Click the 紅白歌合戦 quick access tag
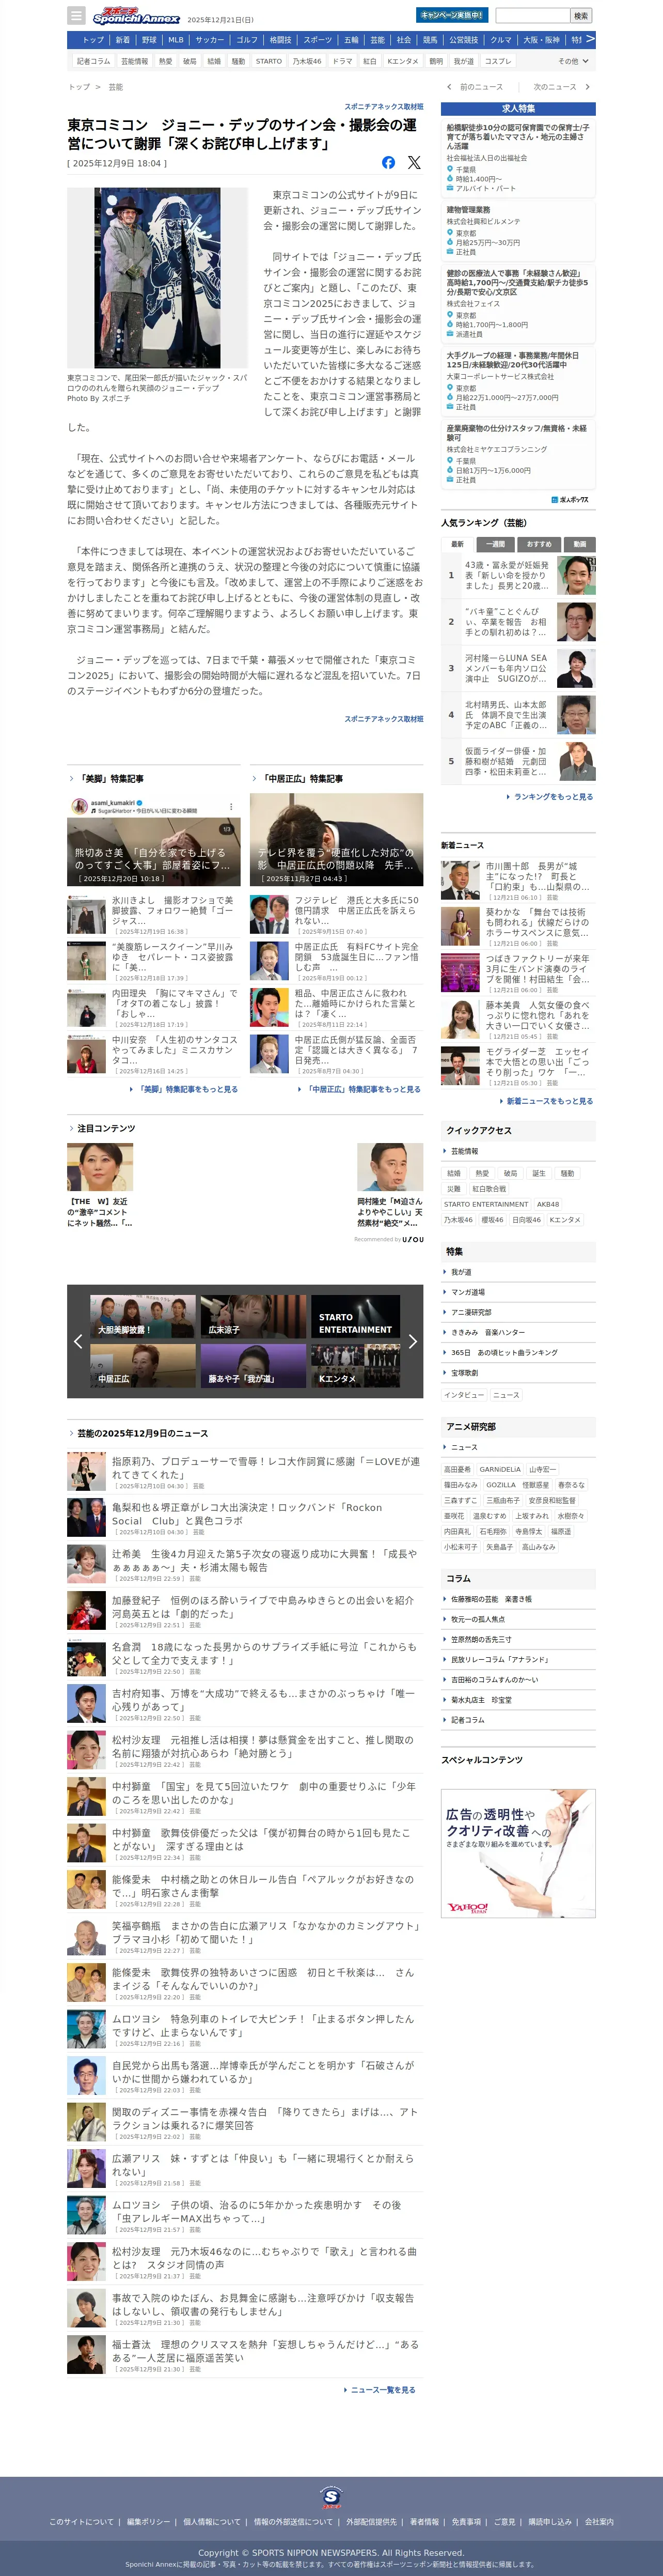This screenshot has height=2576, width=663. click(x=490, y=1189)
